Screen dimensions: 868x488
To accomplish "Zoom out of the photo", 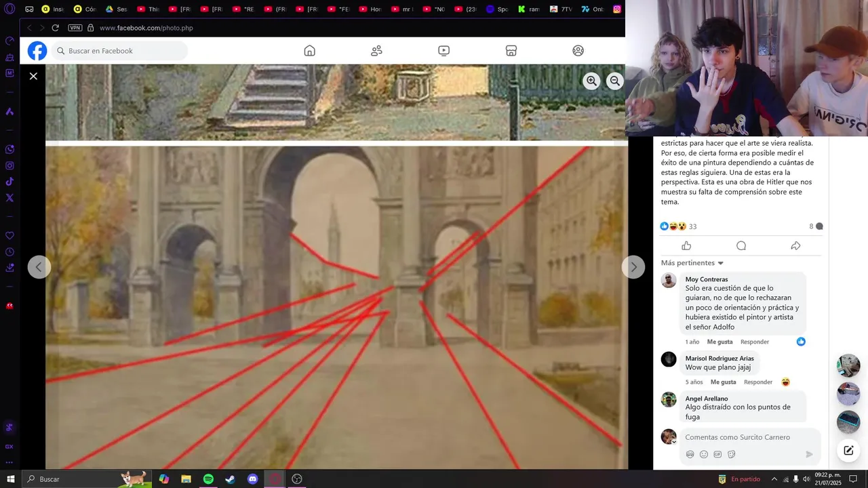I will [x=614, y=81].
